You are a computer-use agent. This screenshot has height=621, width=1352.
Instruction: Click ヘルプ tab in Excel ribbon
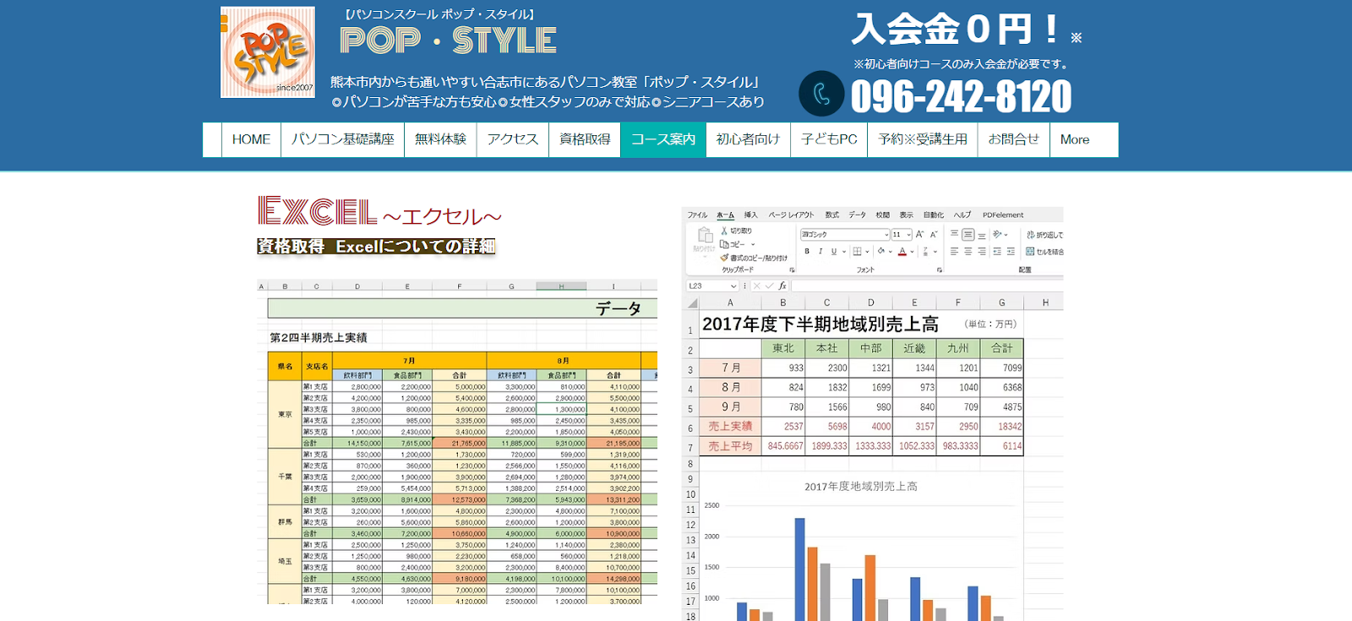point(962,215)
